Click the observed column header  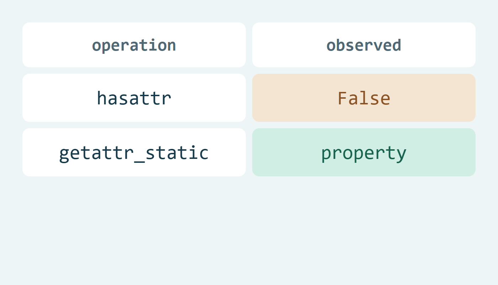click(x=364, y=45)
